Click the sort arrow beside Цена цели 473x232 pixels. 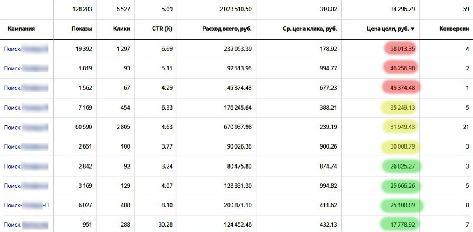pyautogui.click(x=413, y=29)
